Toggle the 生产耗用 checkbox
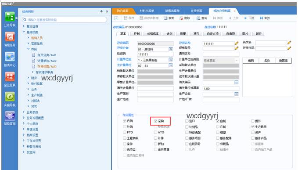The image size is (298, 170). (253, 127)
